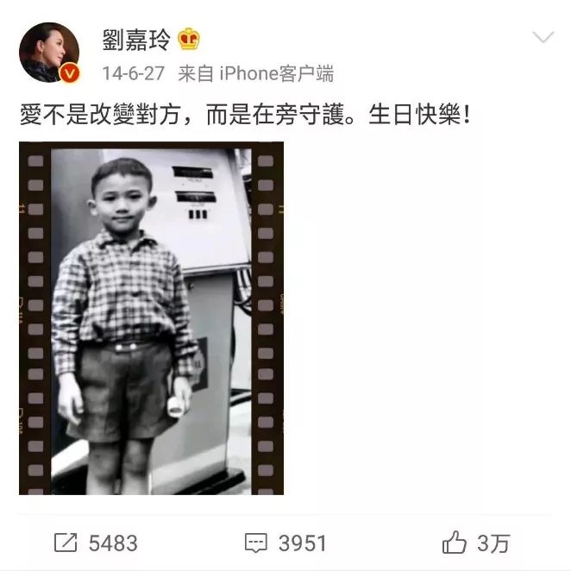Click the 14-6-27 post date
Screen dimensions: 571x571
(134, 73)
